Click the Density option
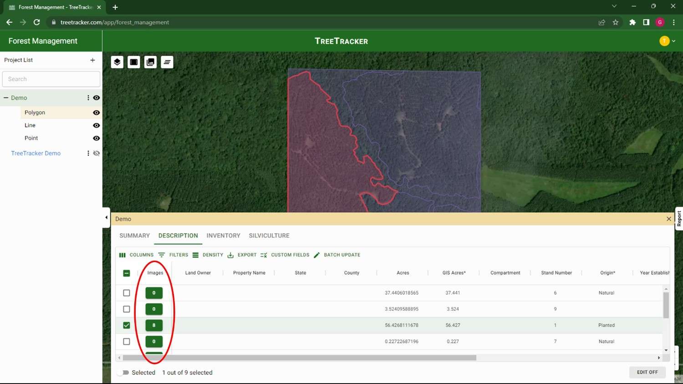 (x=208, y=255)
